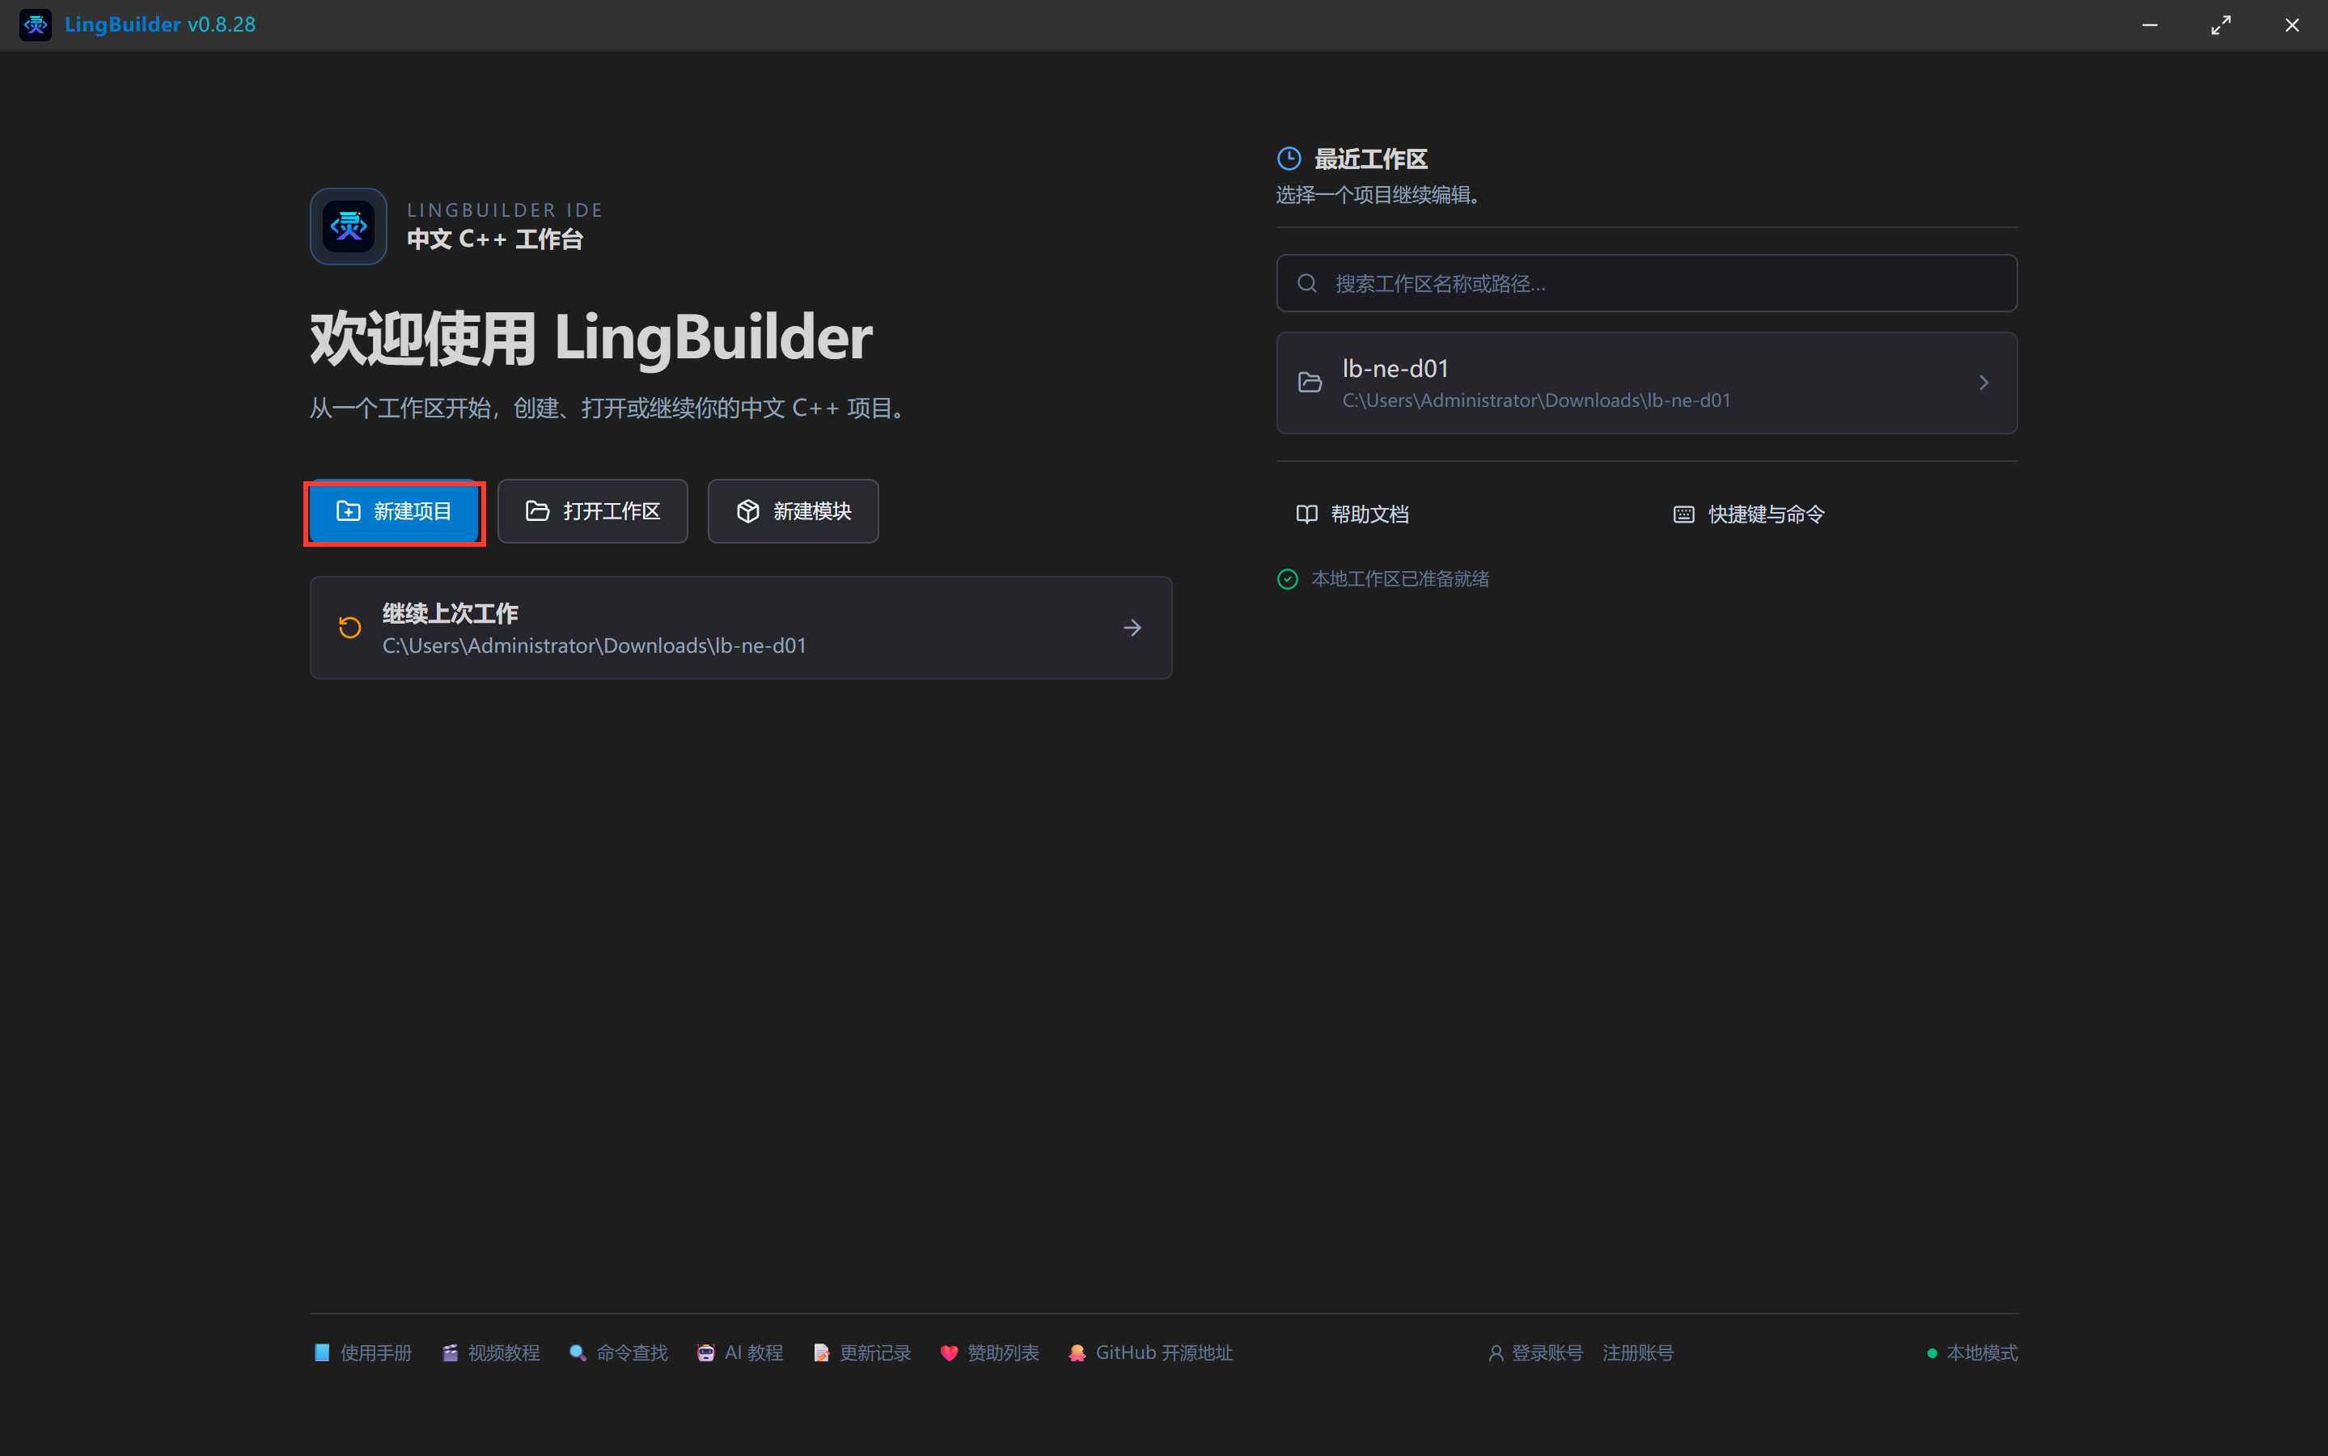The width and height of the screenshot is (2328, 1456).
Task: Open 视频教程 footer link
Action: coord(490,1353)
